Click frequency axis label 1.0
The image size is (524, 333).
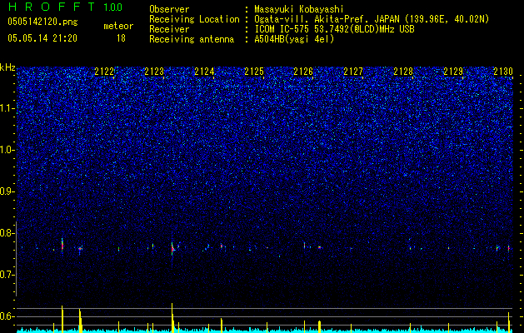pos(7,150)
